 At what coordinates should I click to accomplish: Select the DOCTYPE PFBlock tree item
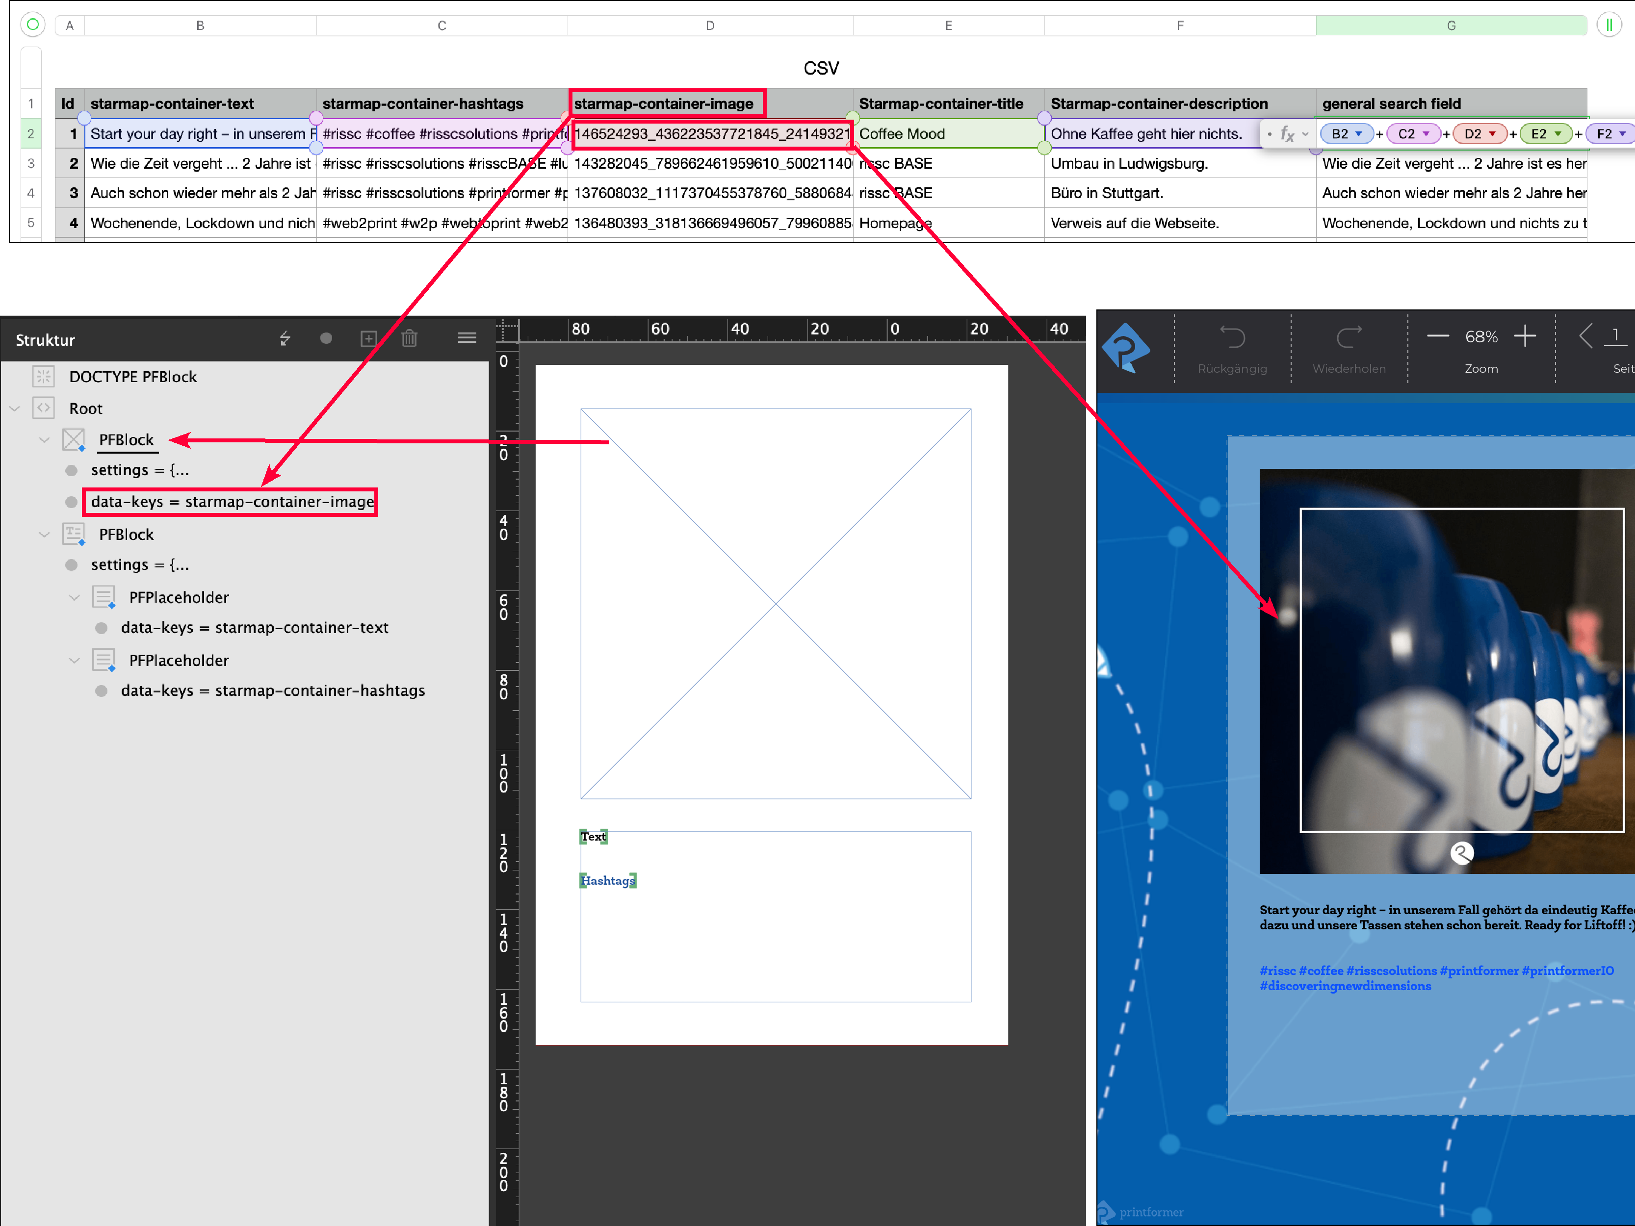point(133,377)
